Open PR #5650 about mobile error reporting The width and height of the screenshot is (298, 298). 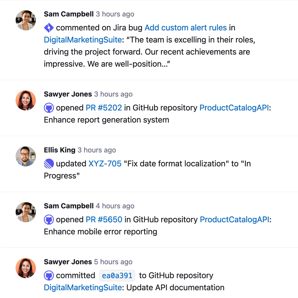point(104,219)
